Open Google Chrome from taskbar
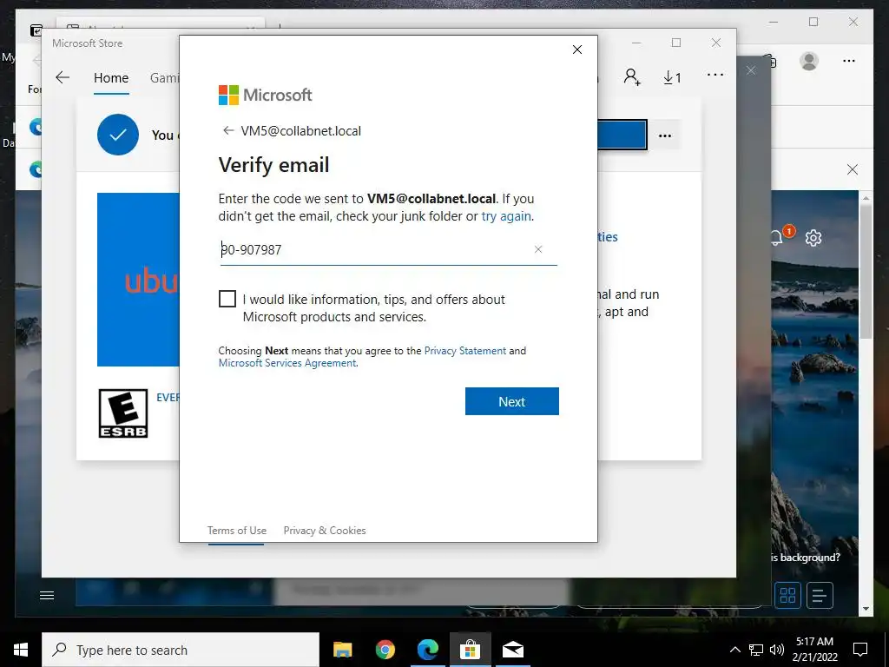 [x=385, y=650]
